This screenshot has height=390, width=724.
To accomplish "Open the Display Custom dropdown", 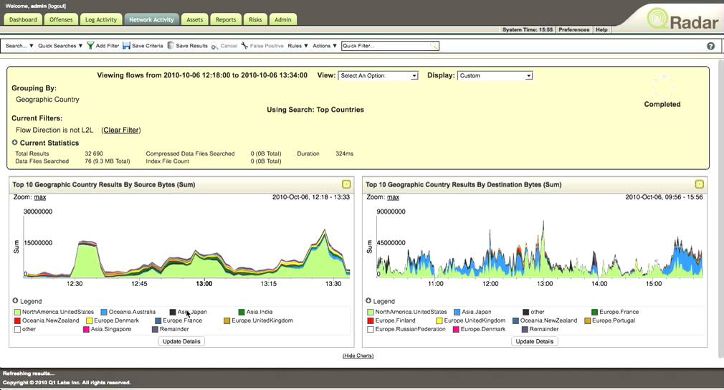I will tap(495, 76).
